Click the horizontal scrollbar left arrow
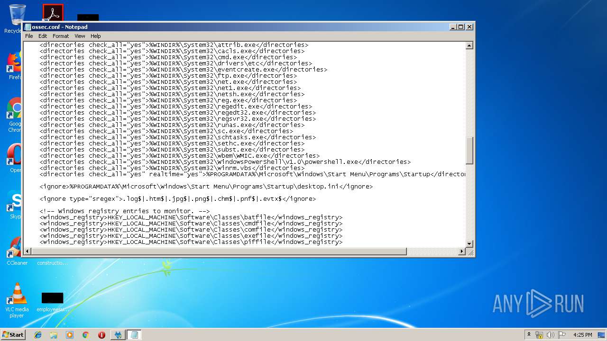607x341 pixels. [x=28, y=251]
